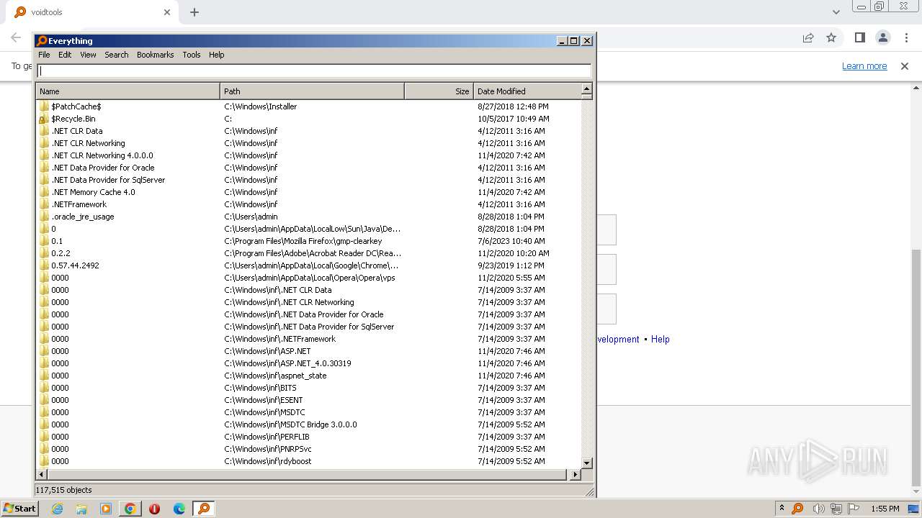Click the 117,515 objects status bar text
The image size is (922, 518).
(63, 490)
